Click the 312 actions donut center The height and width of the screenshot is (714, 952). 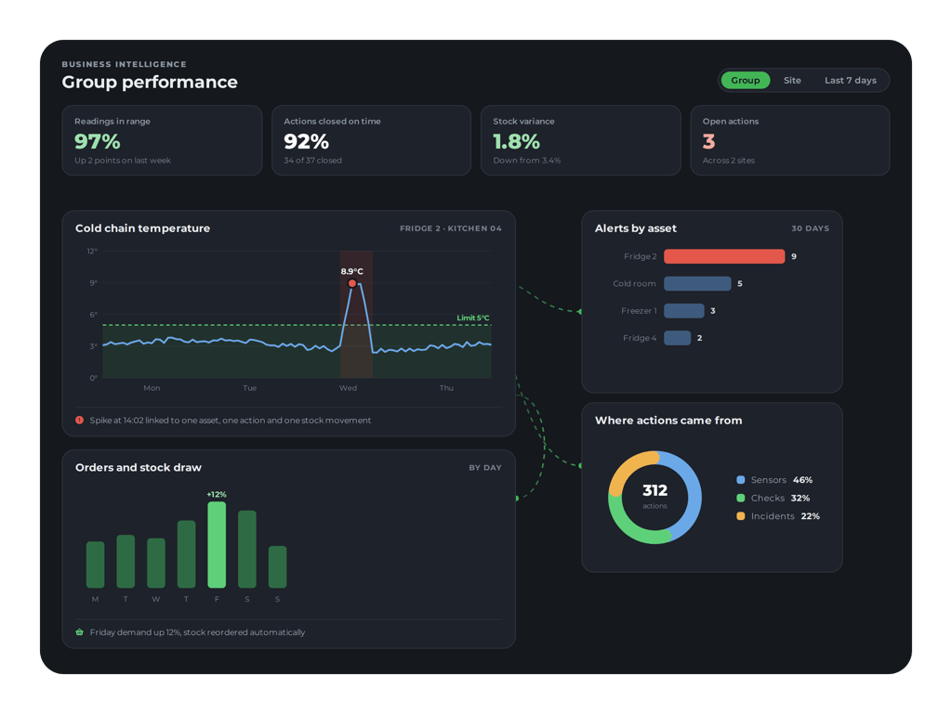pos(655,497)
